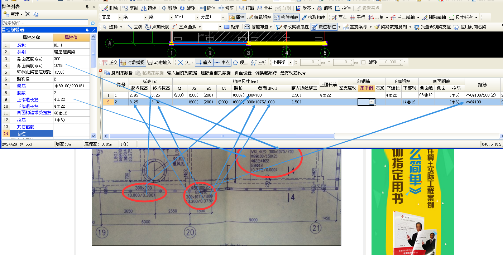Open 编辑钢筋 (edit rebar) tool
503x255 pixels.
[x=259, y=17]
